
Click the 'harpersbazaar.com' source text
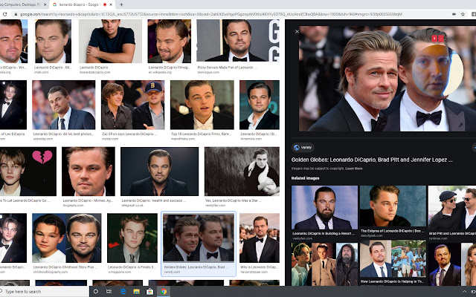click(x=254, y=272)
